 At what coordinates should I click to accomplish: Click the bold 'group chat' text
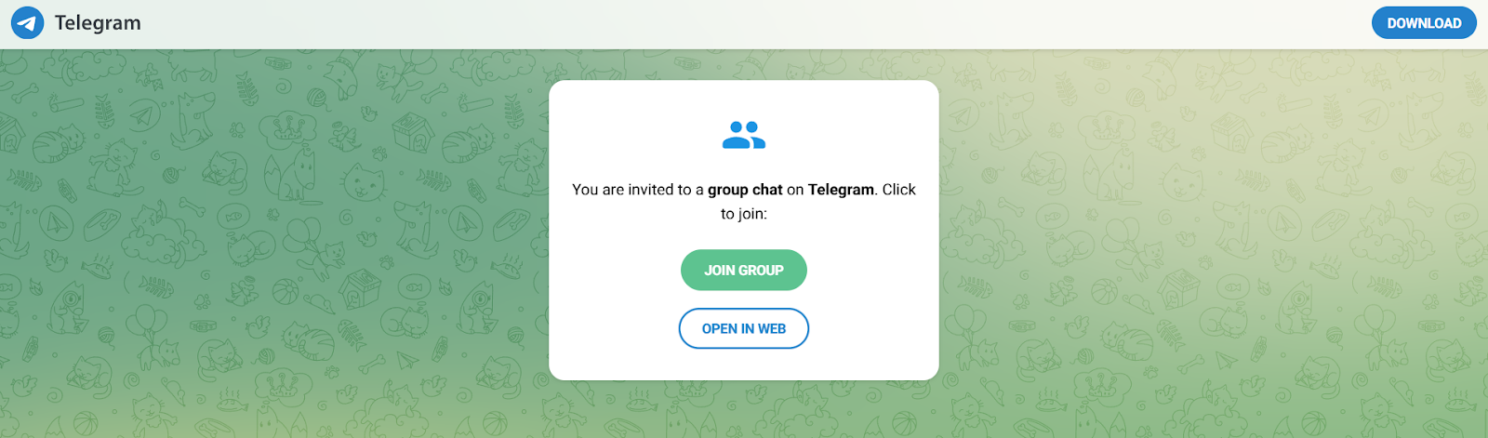[745, 190]
